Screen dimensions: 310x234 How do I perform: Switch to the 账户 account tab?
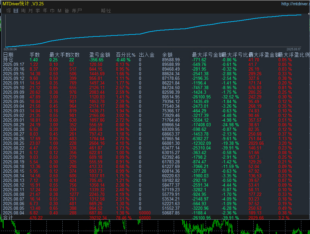coord(77,11)
